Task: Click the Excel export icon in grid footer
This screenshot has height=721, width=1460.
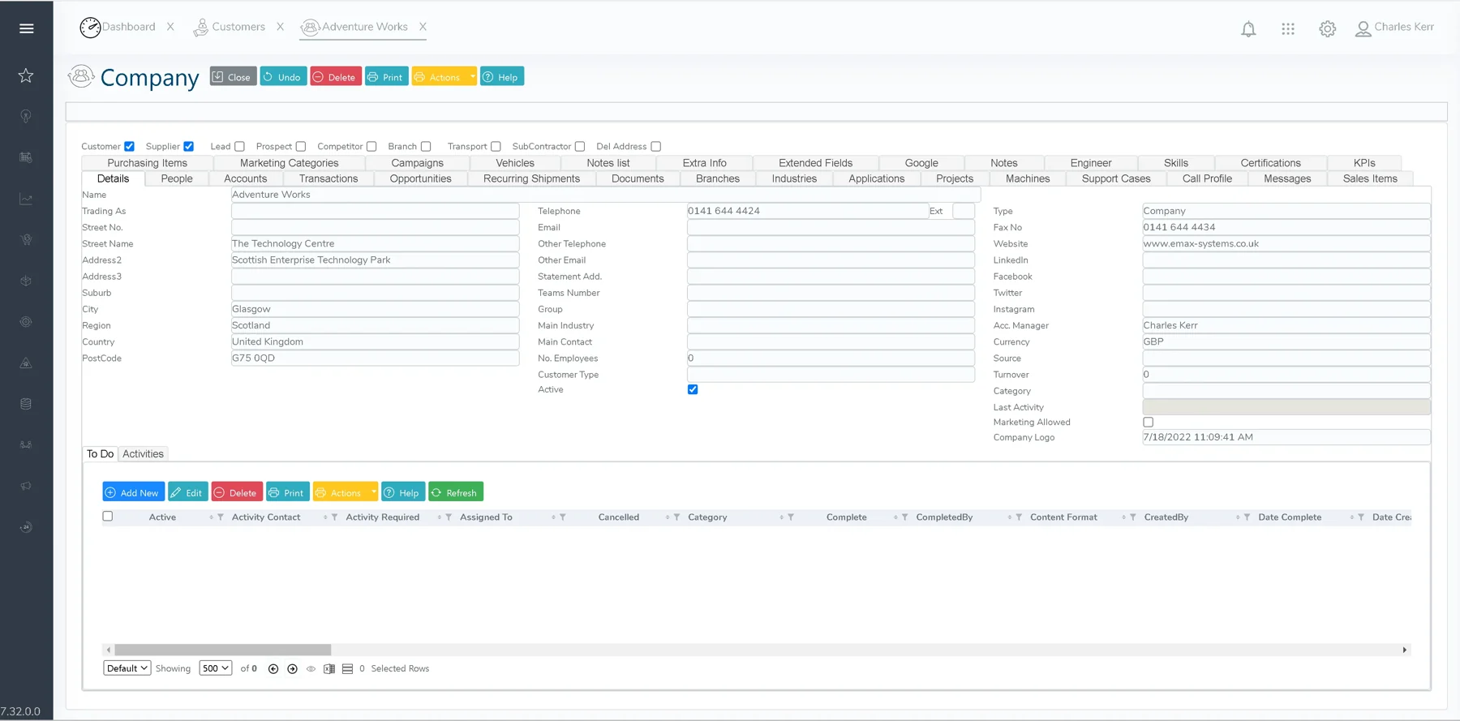Action: tap(329, 669)
